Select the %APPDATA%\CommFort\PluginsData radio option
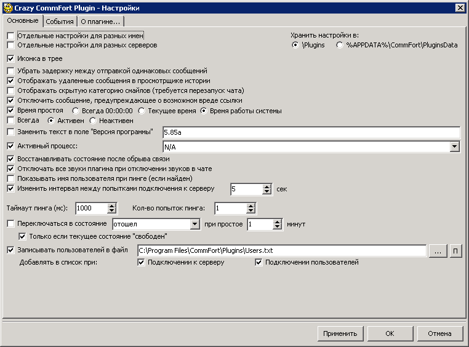Screen dimensions: 469x347 click(x=340, y=45)
